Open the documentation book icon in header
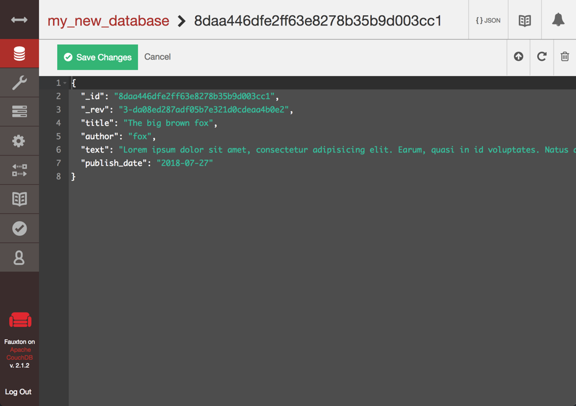Screen dimensions: 576x406 click(x=524, y=21)
